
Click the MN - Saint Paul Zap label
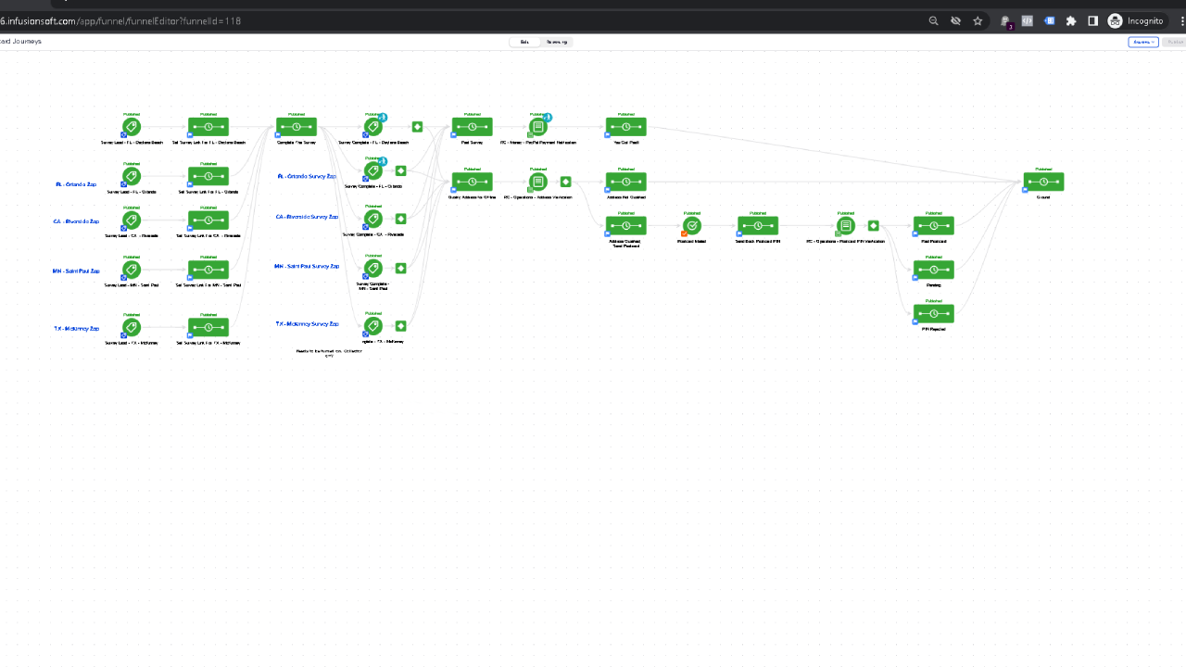click(x=76, y=271)
